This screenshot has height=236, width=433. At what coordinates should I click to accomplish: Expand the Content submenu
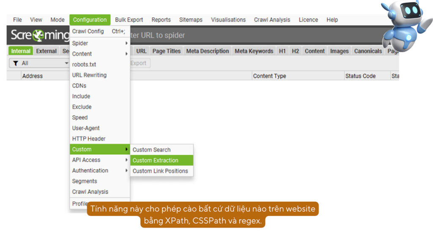(x=99, y=54)
